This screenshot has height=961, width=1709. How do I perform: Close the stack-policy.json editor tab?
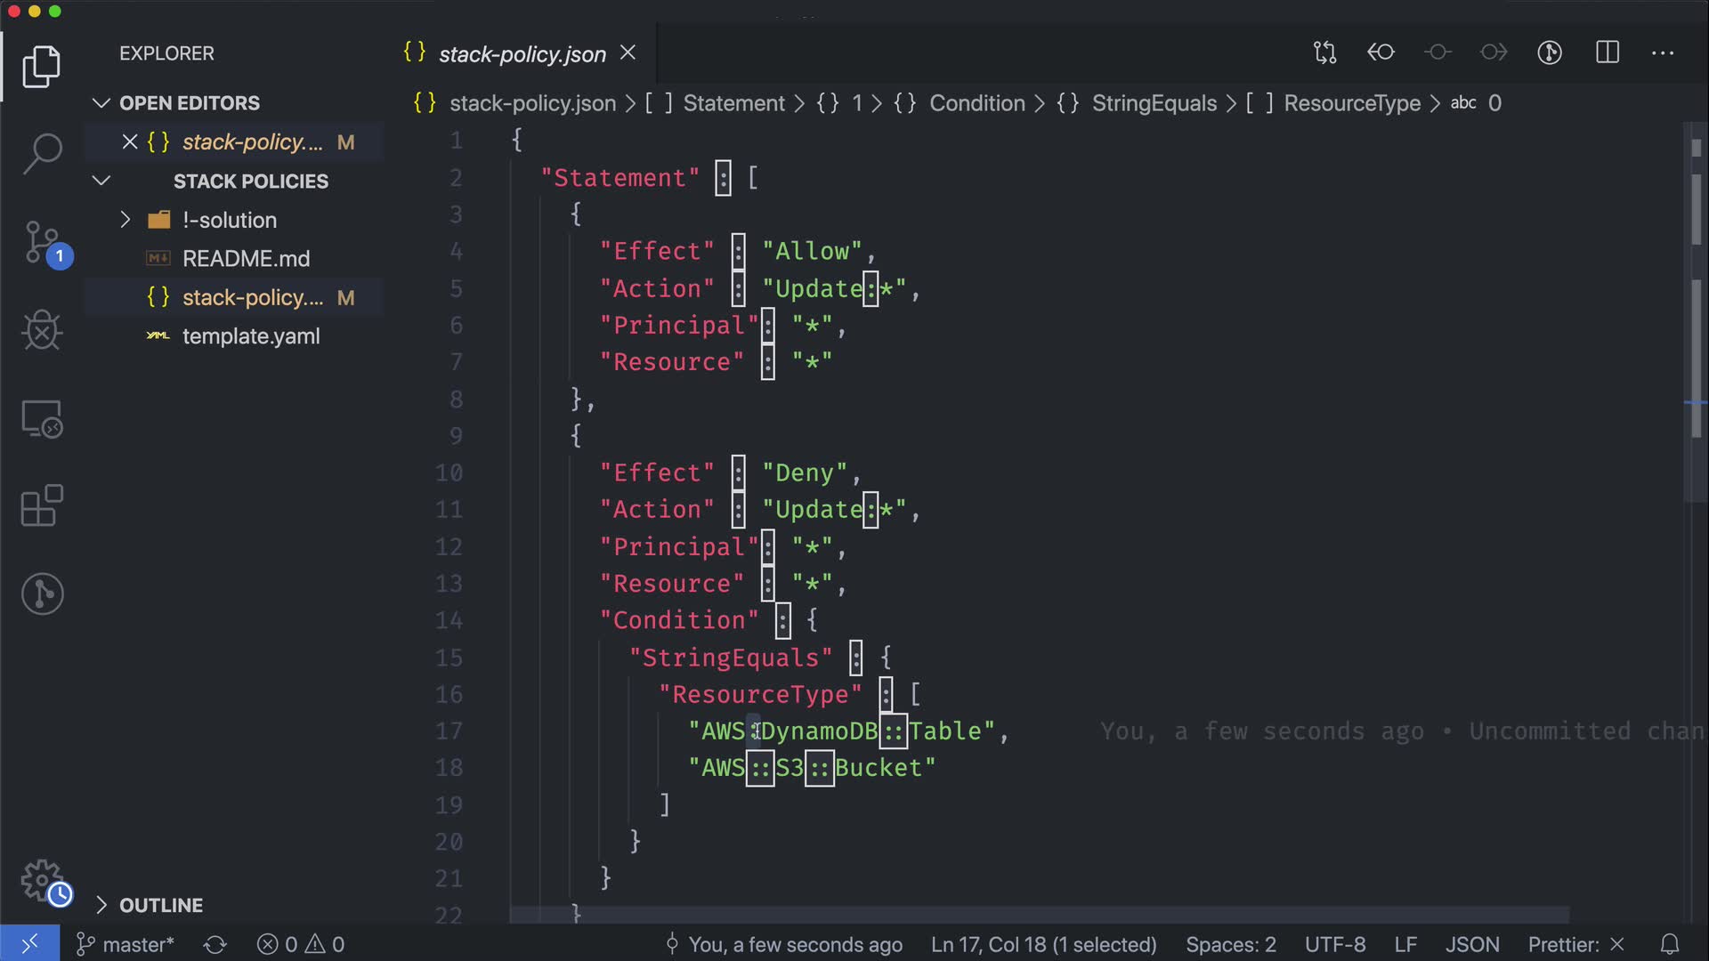(x=628, y=53)
